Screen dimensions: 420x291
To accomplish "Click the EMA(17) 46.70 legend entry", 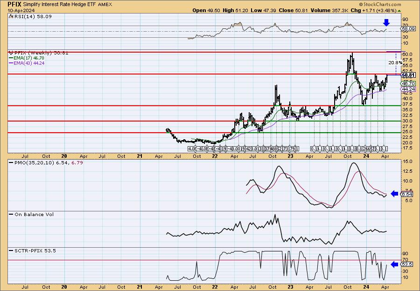I will coord(29,58).
